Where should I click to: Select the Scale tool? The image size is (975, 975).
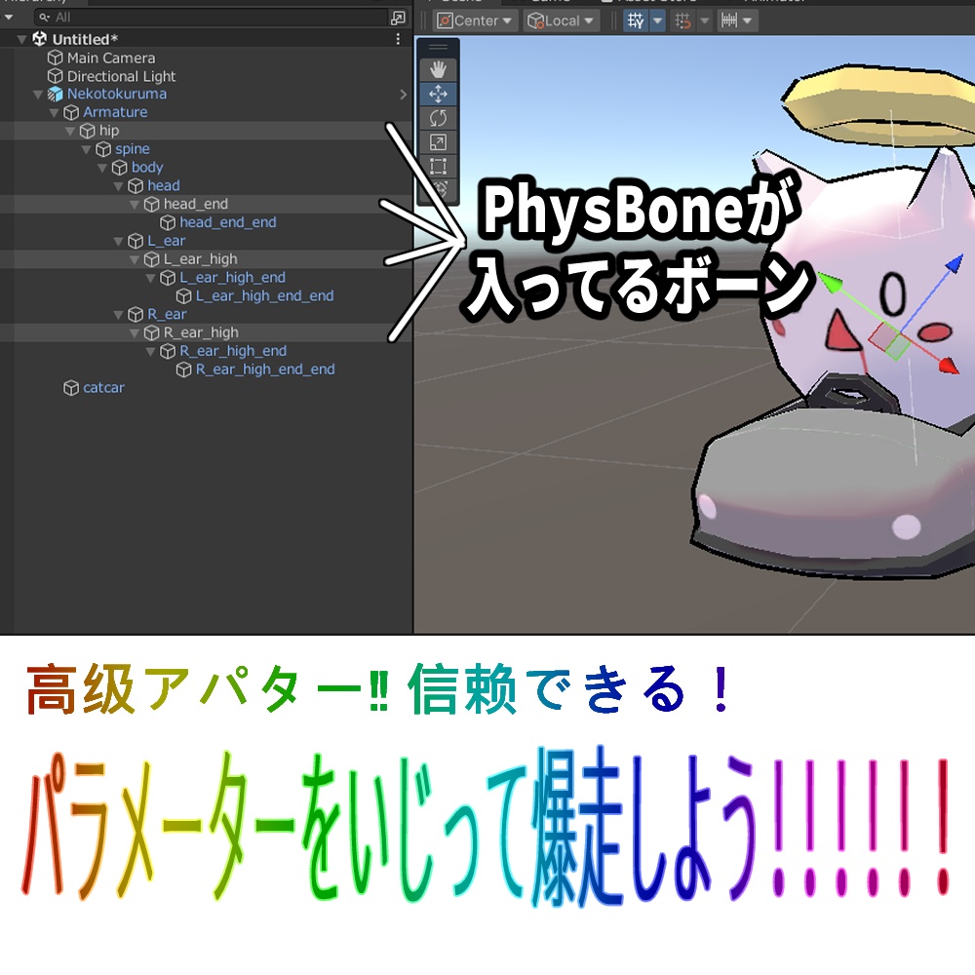pos(439,142)
